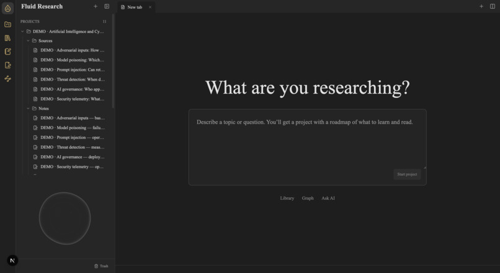This screenshot has height=273, width=500.
Task: Collapse the Sources folder chevron
Action: coord(28,41)
